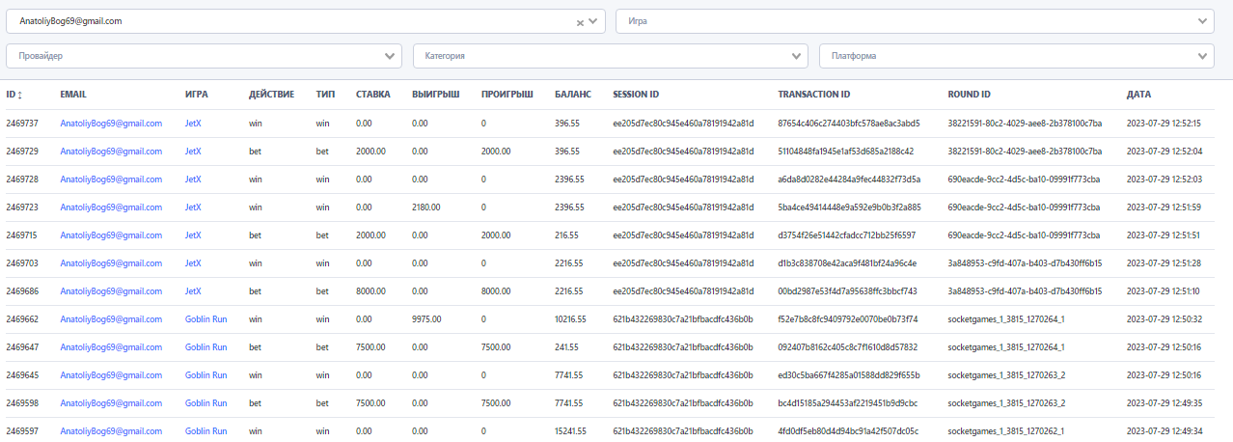
Task: Select ID cell 2469728
Action: tap(22, 180)
